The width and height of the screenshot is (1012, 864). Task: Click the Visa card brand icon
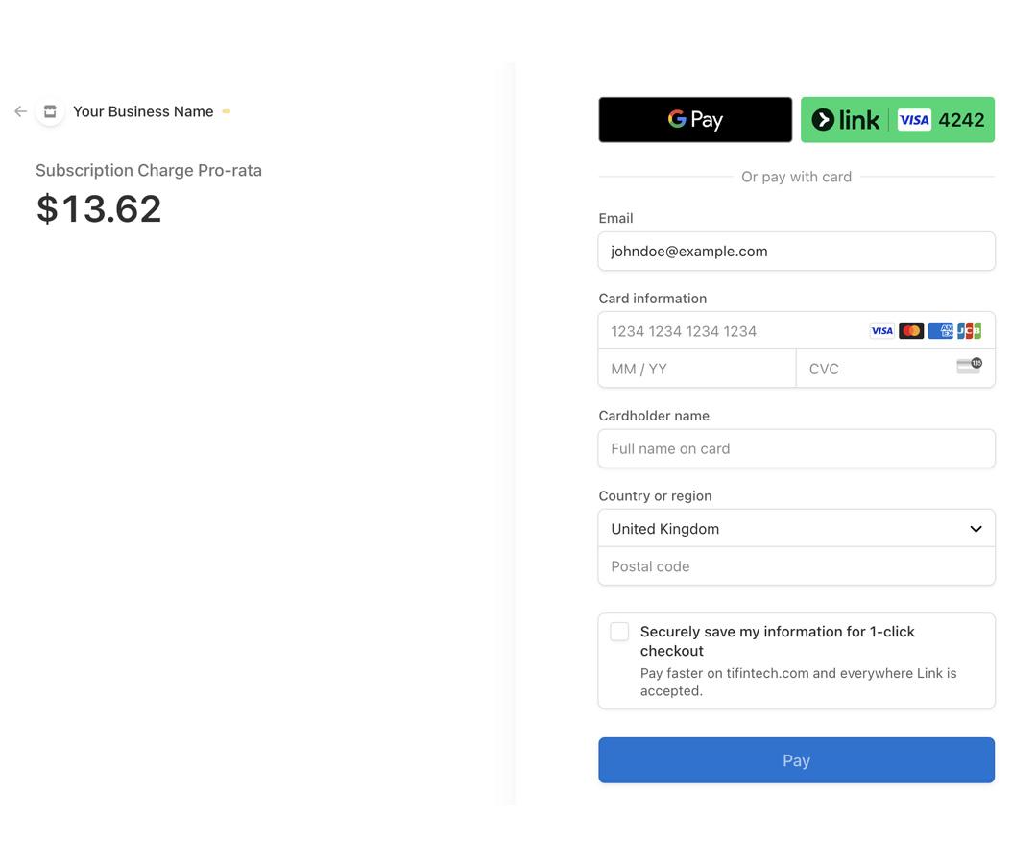point(881,331)
